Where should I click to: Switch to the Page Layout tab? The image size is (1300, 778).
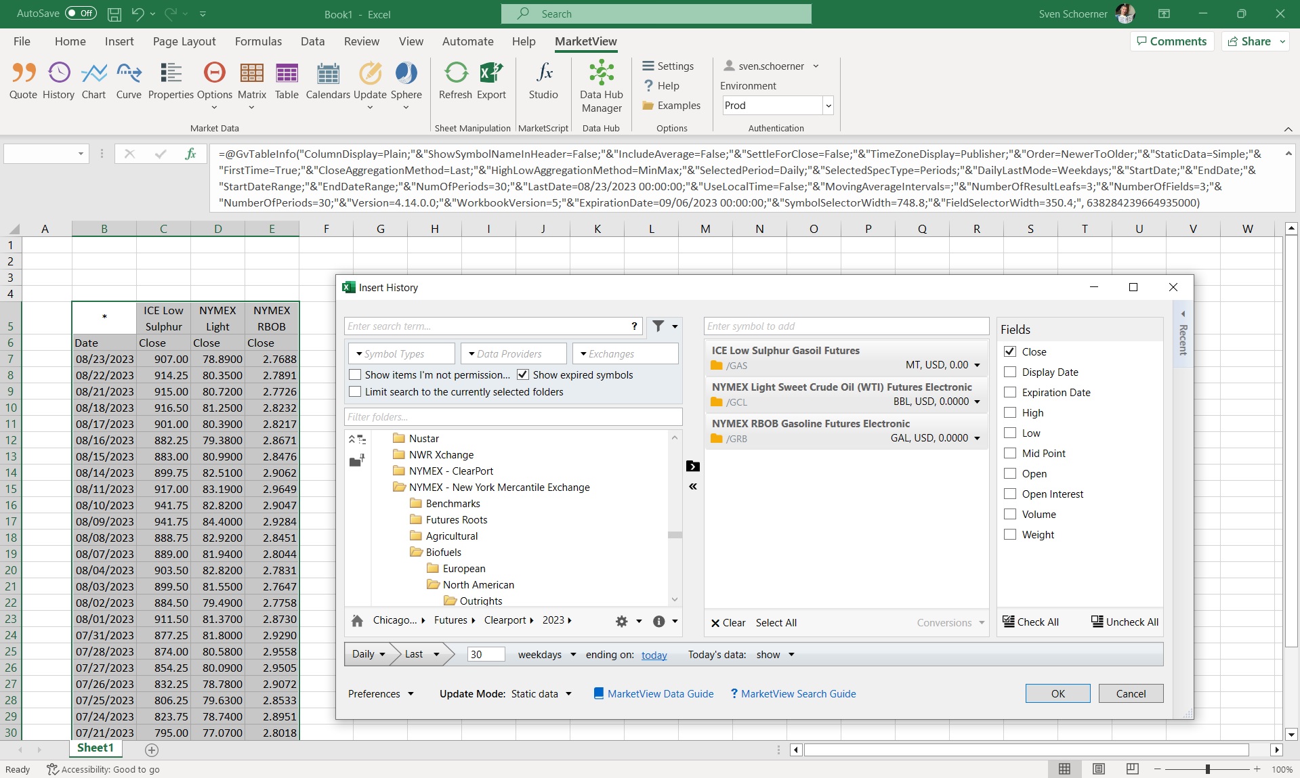pyautogui.click(x=184, y=41)
